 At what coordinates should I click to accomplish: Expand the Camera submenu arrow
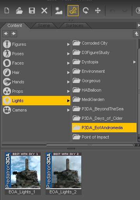(68, 110)
